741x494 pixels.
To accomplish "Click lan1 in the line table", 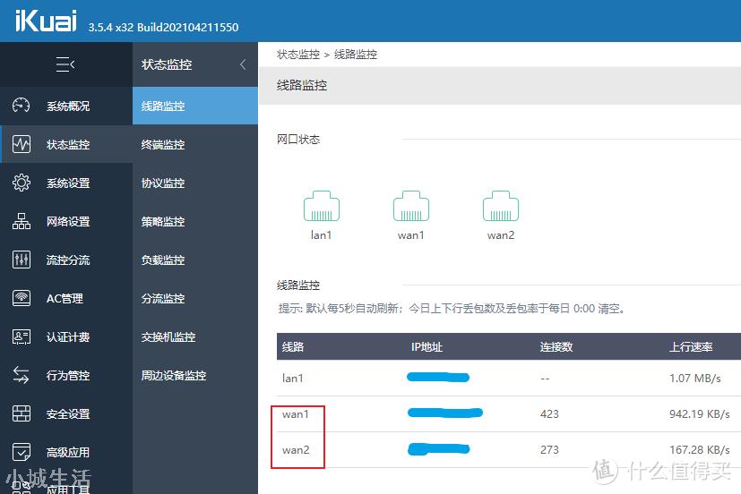I will (x=292, y=379).
